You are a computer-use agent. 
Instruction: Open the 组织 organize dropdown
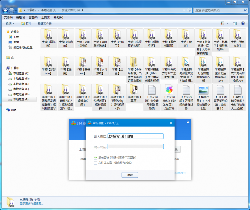pyautogui.click(x=10, y=23)
